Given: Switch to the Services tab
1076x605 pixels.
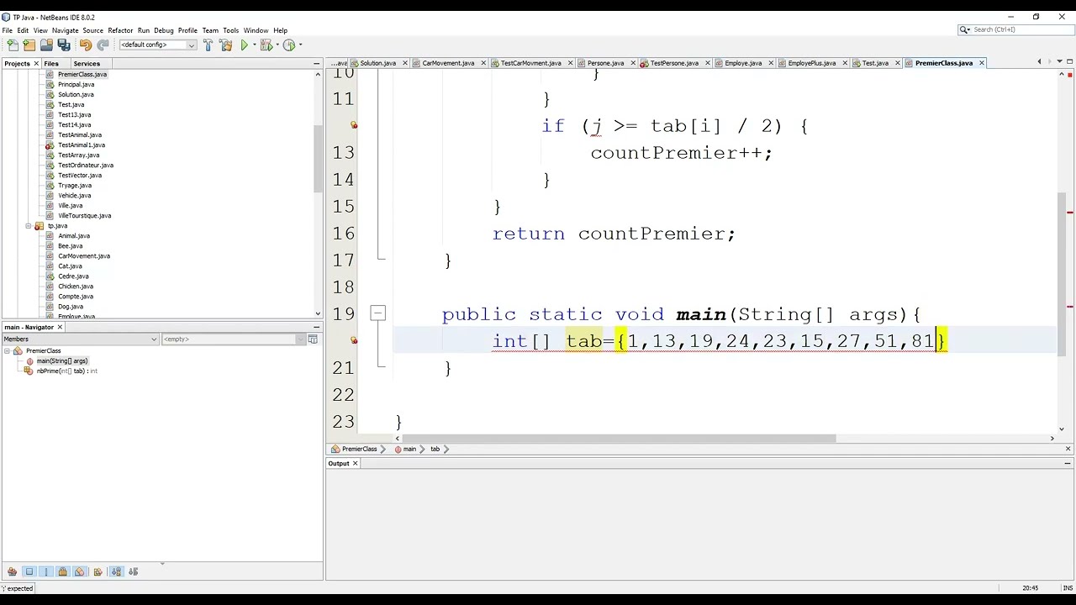Looking at the screenshot, I should [x=87, y=64].
